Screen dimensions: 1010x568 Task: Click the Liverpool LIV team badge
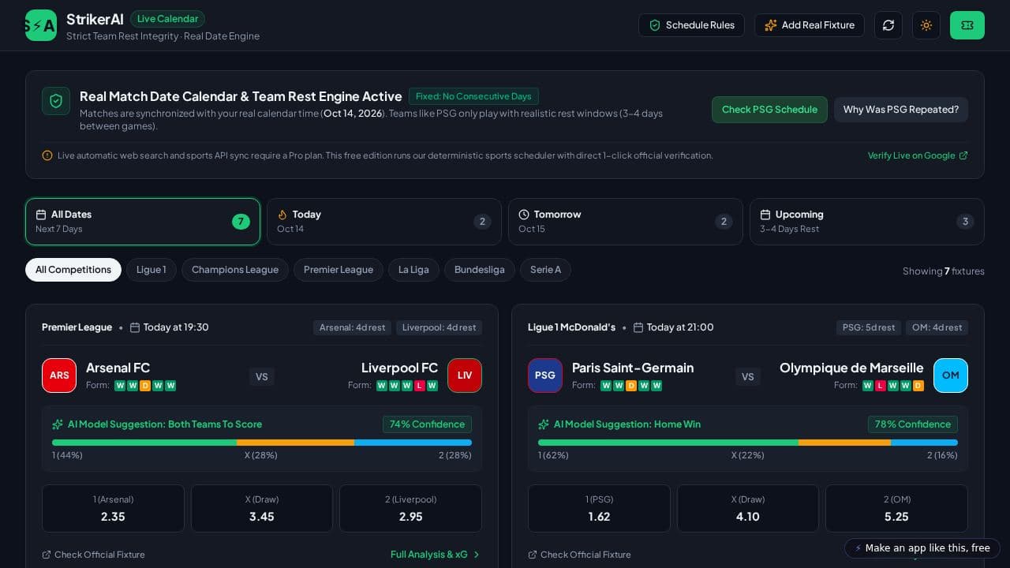click(x=465, y=376)
